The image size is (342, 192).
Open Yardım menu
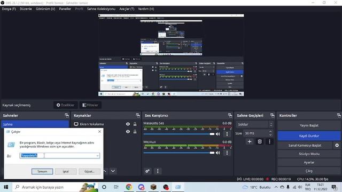tap(146, 9)
